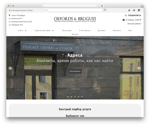Select the active orange carousel dot

coord(75,97)
